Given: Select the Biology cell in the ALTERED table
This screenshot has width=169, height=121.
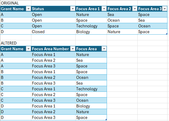Looking at the screenshot, I should point(91,106).
